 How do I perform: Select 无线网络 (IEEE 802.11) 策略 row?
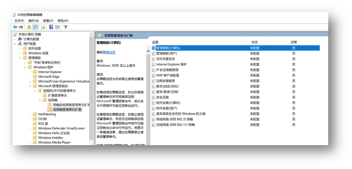coord(236,125)
